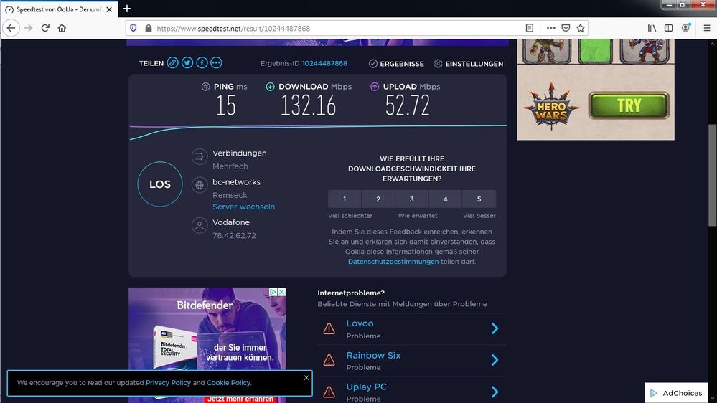Open the Ergebnisse page

tap(396, 64)
